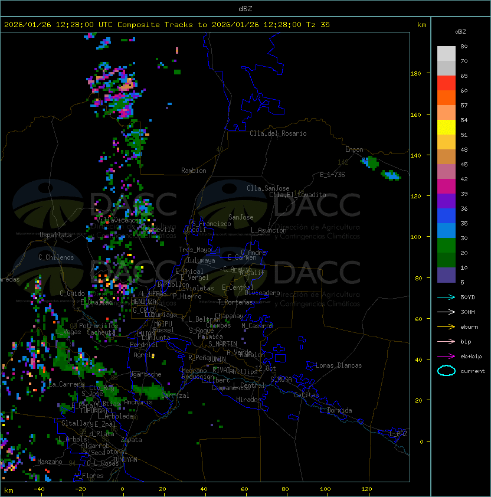
Task: Click the 'G_CRUZ' label on the map
Action: point(143,310)
